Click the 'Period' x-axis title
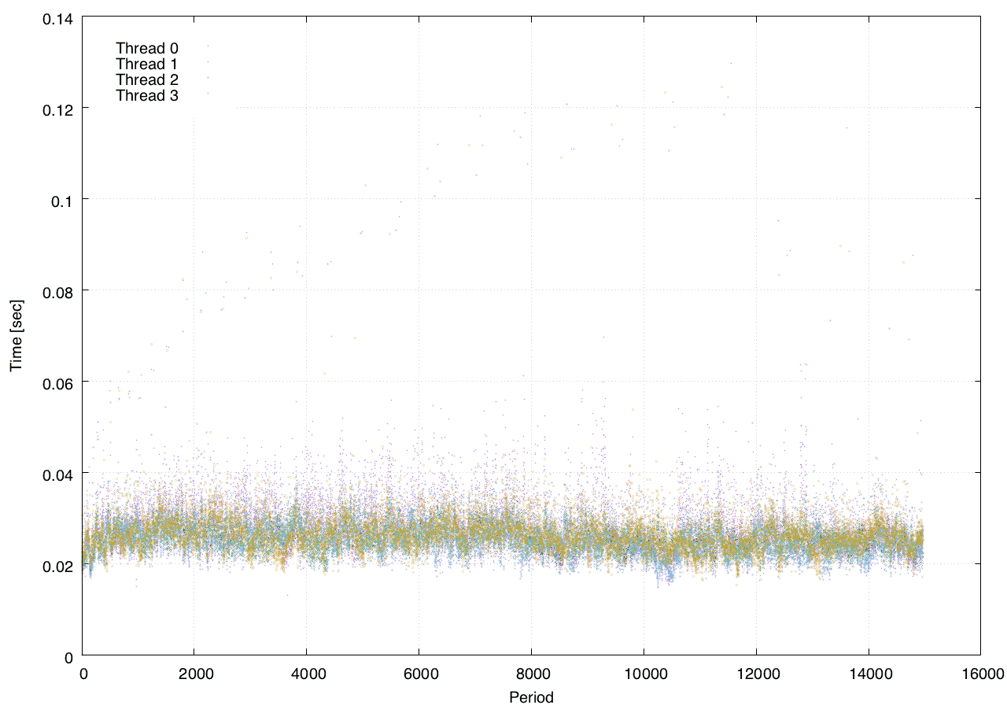 click(531, 696)
